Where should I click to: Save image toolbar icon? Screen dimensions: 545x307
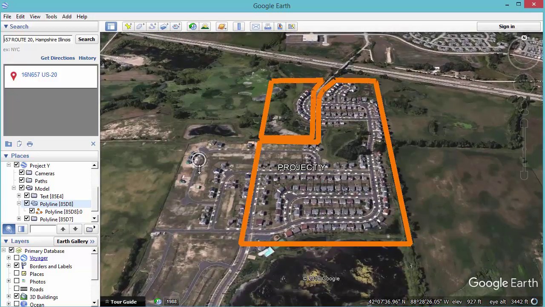point(279,26)
